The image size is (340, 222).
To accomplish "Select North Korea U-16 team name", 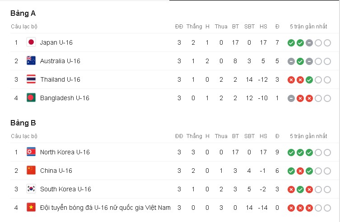I will click(x=65, y=152).
